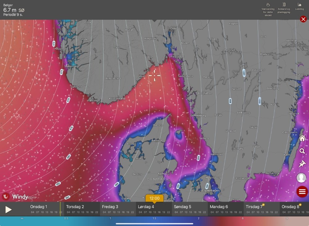Tap the home icon on right sidebar

point(302,138)
